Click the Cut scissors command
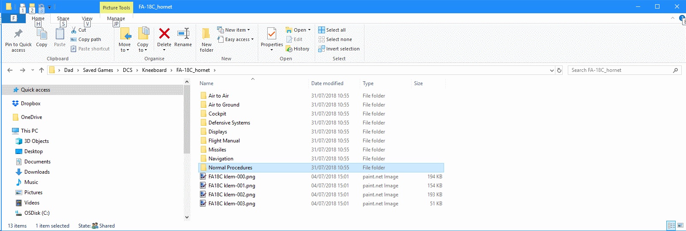 tap(79, 30)
